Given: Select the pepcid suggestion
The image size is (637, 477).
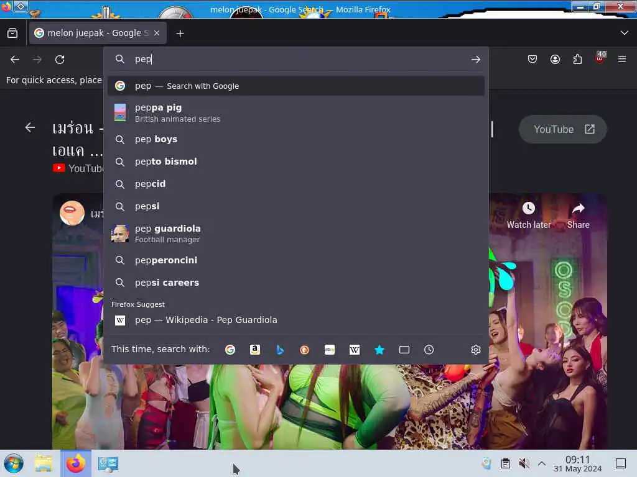Looking at the screenshot, I should coord(296,184).
